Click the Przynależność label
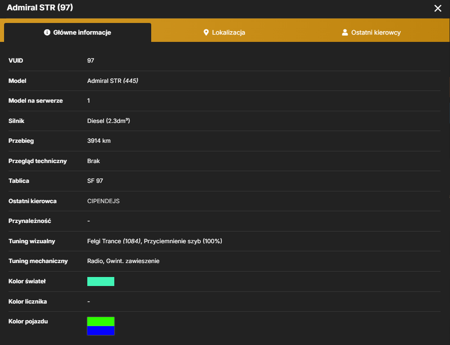450x345 pixels. point(29,221)
